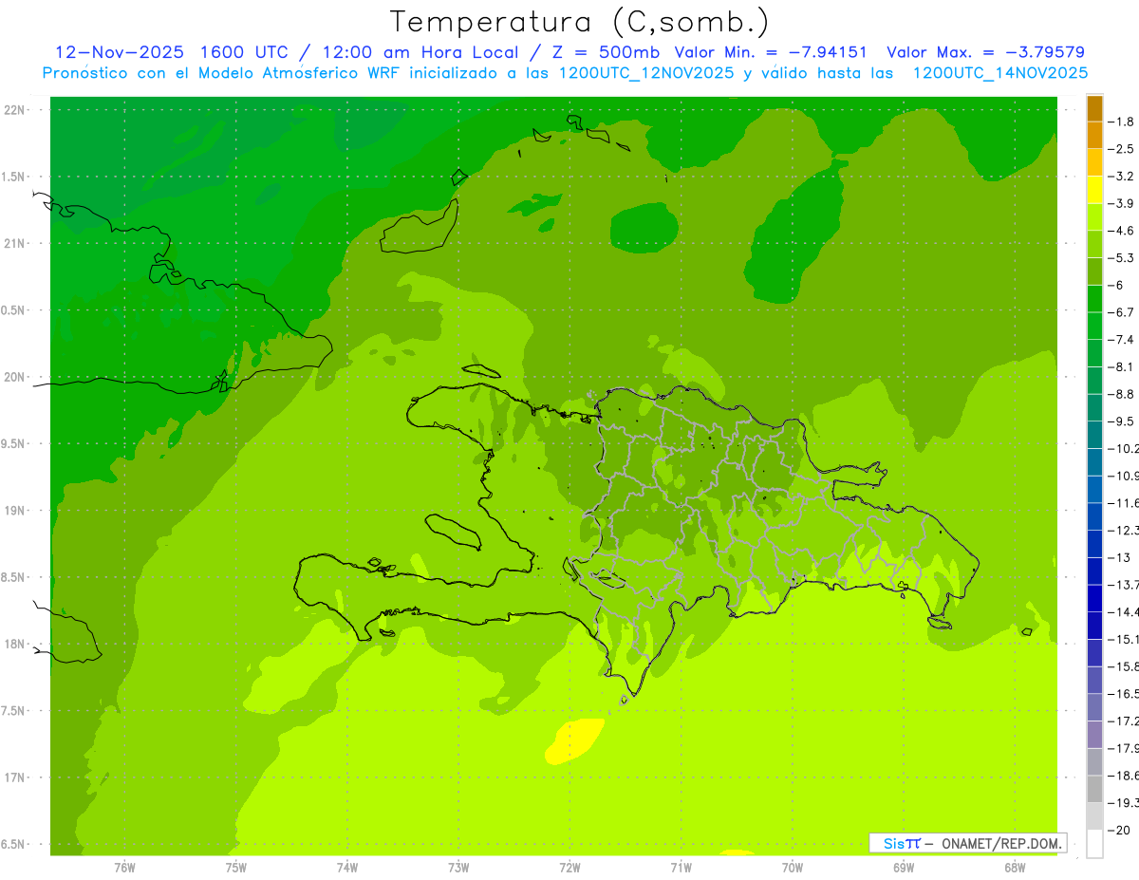Click the '68W' longitude label
Screen dimensions: 1139x880
pos(1015,868)
